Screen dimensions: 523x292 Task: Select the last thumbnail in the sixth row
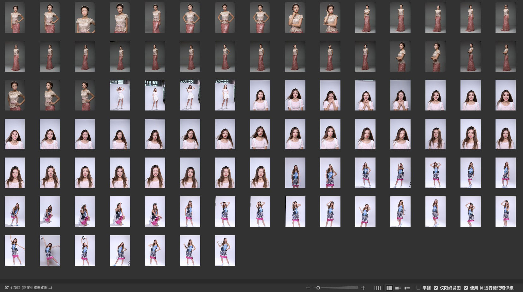click(505, 212)
